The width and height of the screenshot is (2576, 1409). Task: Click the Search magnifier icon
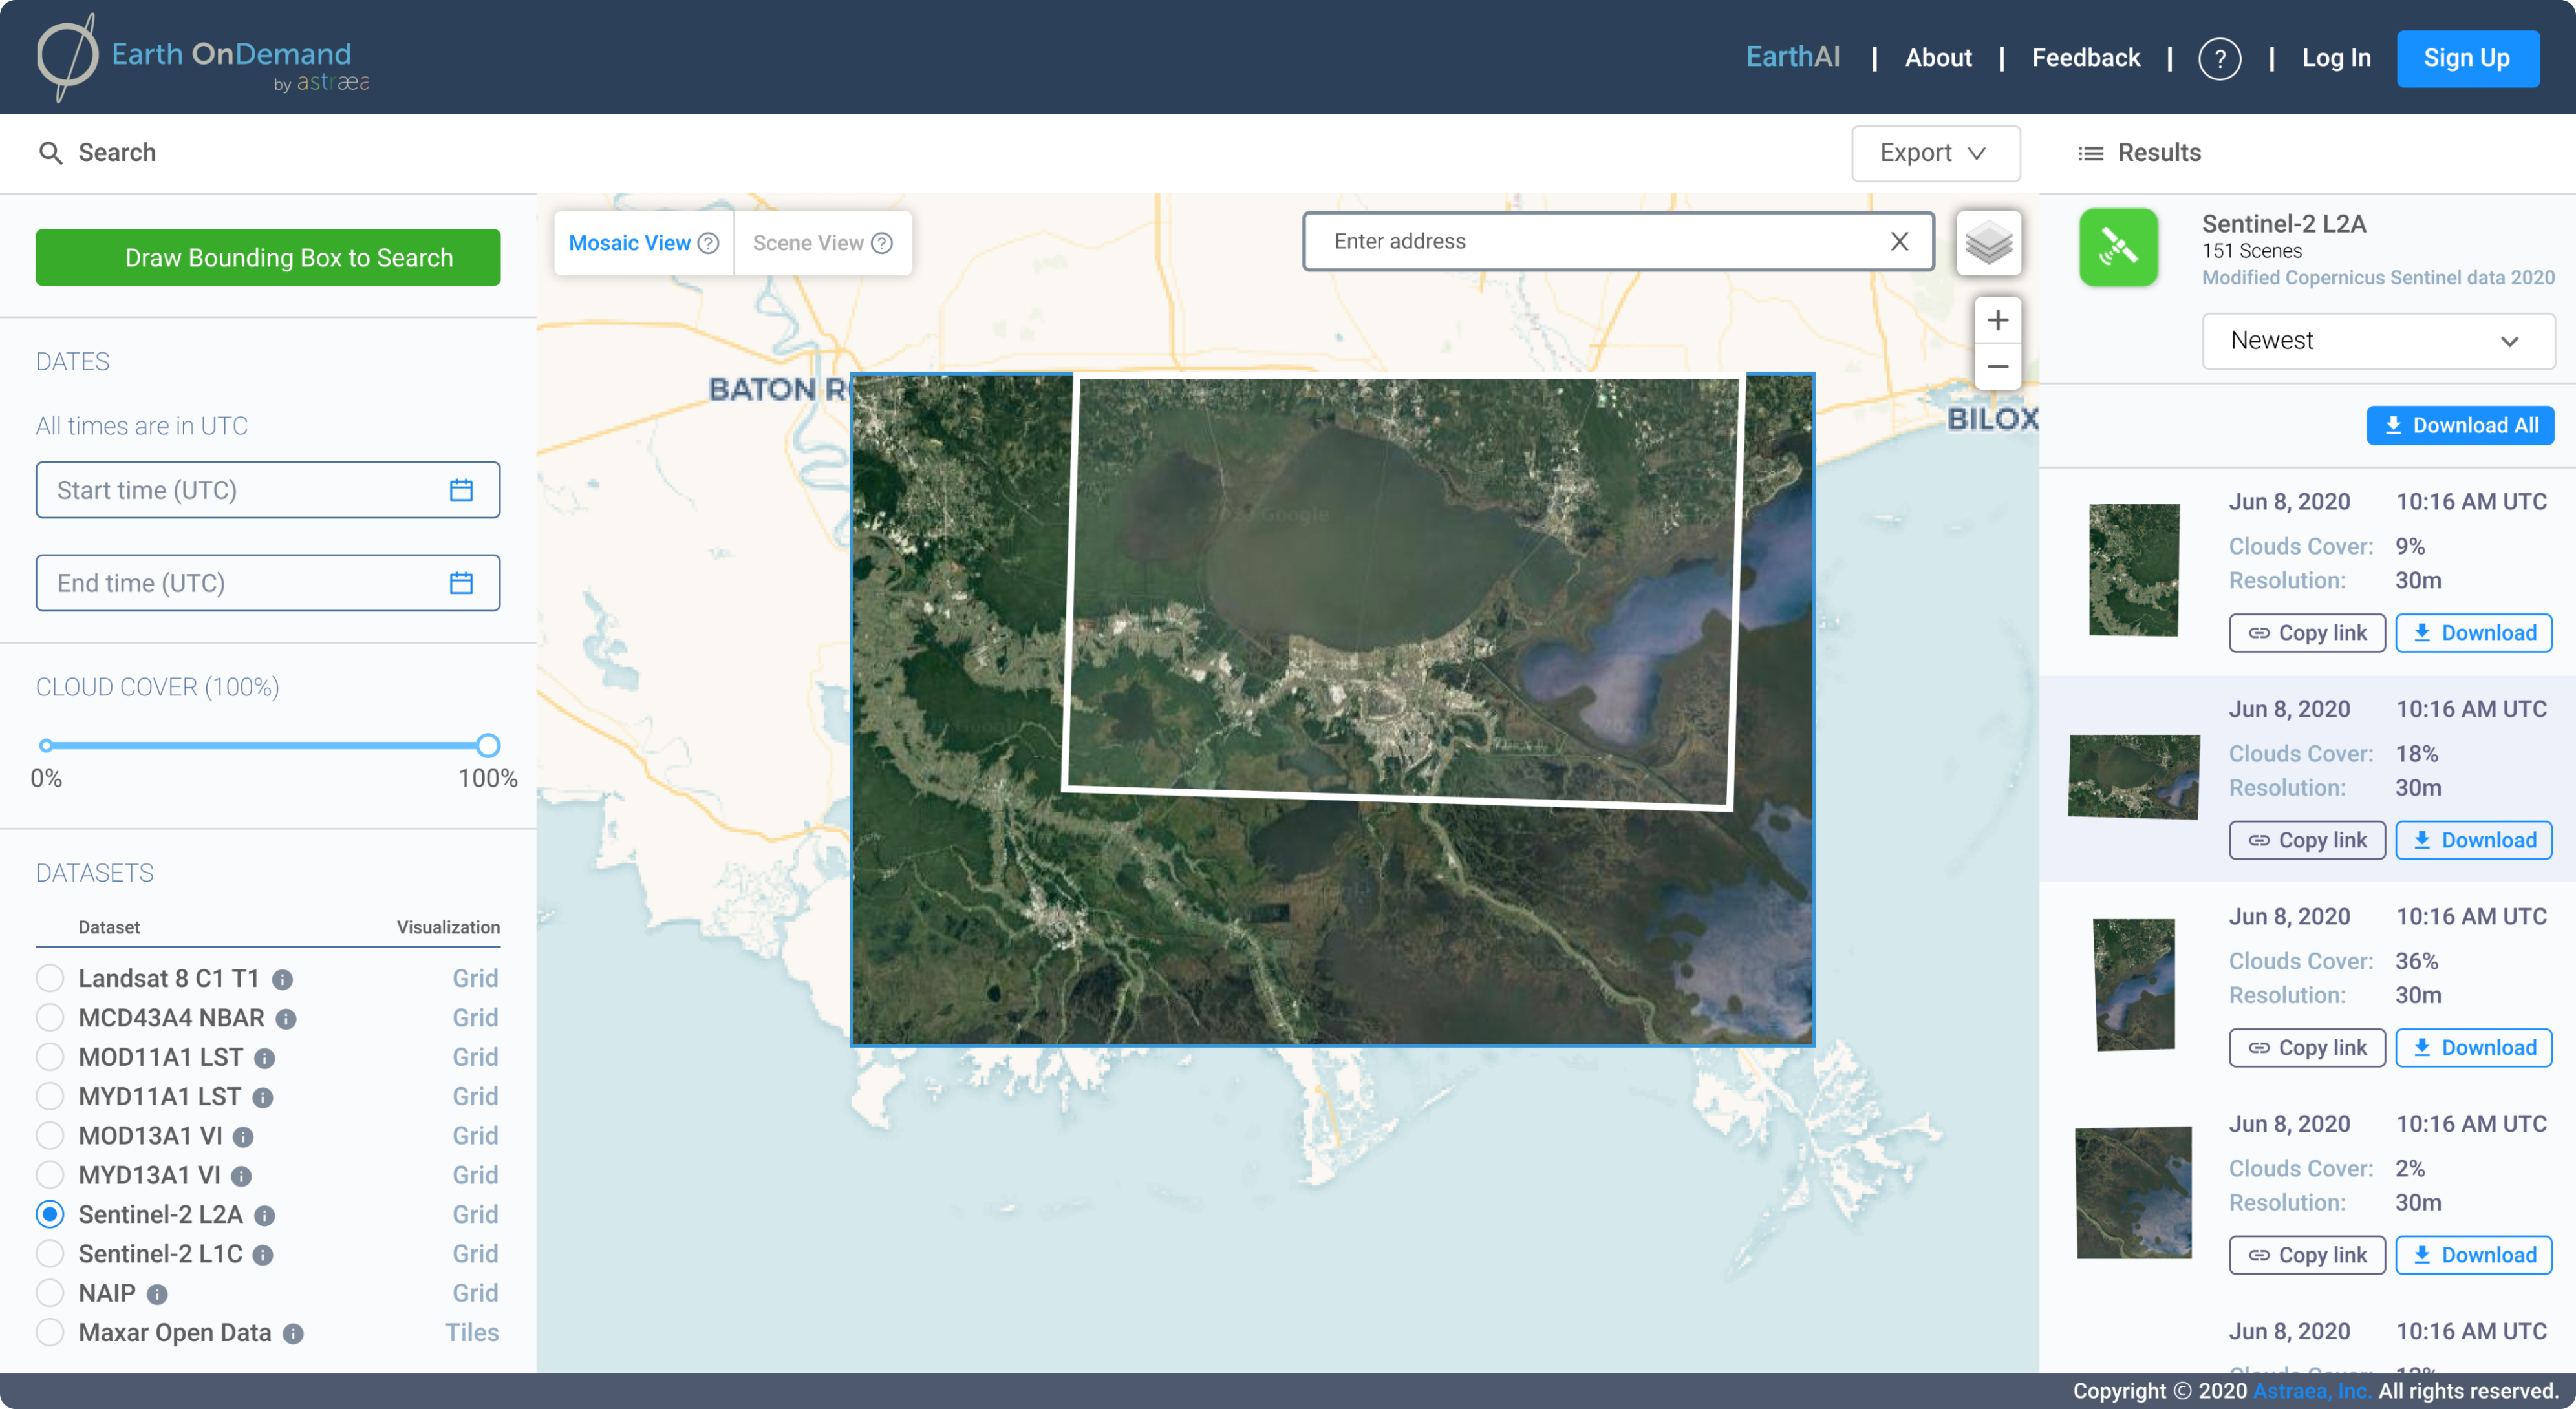tap(51, 152)
